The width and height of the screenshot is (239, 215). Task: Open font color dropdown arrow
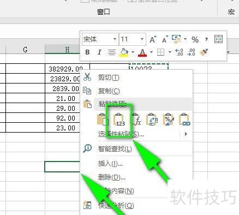152,52
